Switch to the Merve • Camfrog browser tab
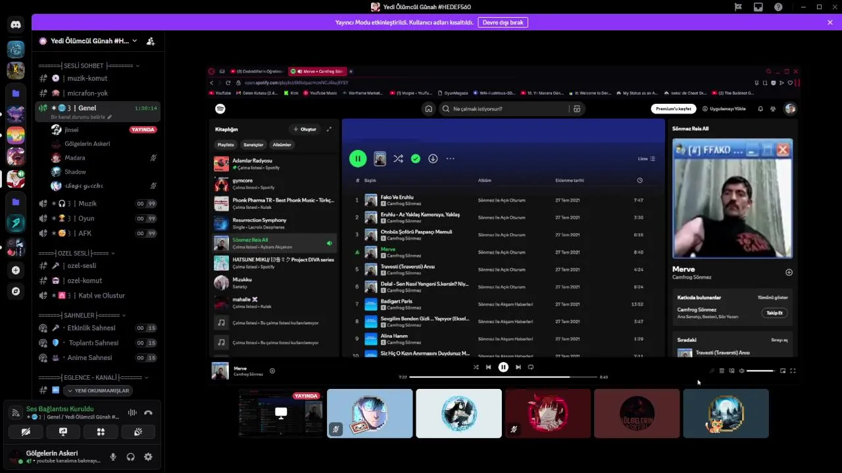842x473 pixels. pyautogui.click(x=318, y=71)
